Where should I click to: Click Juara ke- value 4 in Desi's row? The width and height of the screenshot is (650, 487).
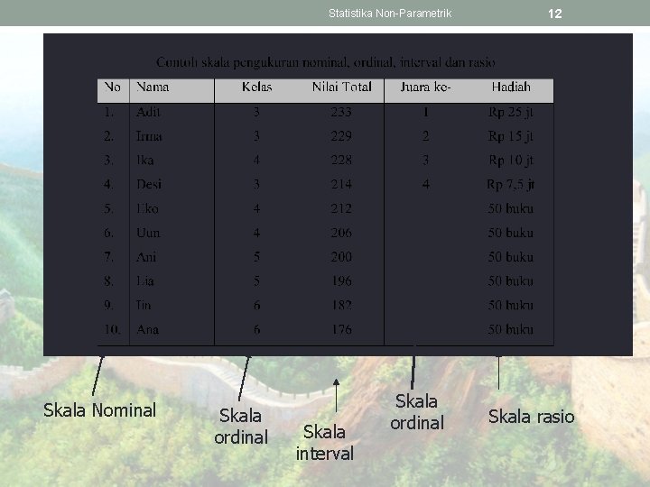426,184
